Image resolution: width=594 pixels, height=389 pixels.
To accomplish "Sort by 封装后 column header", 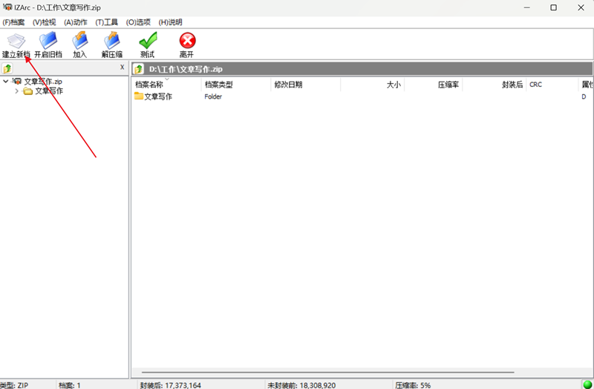I will (x=495, y=85).
